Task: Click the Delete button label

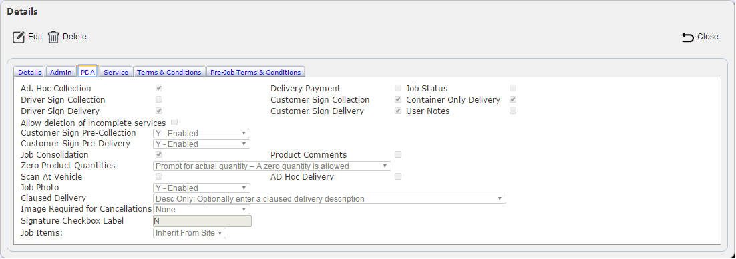Action: [x=75, y=37]
